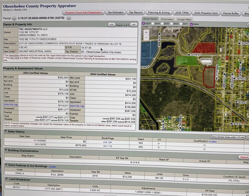Image resolution: width=249 pixels, height=196 pixels.
Task: Zoom out on the aerial map
Action: [146, 38]
